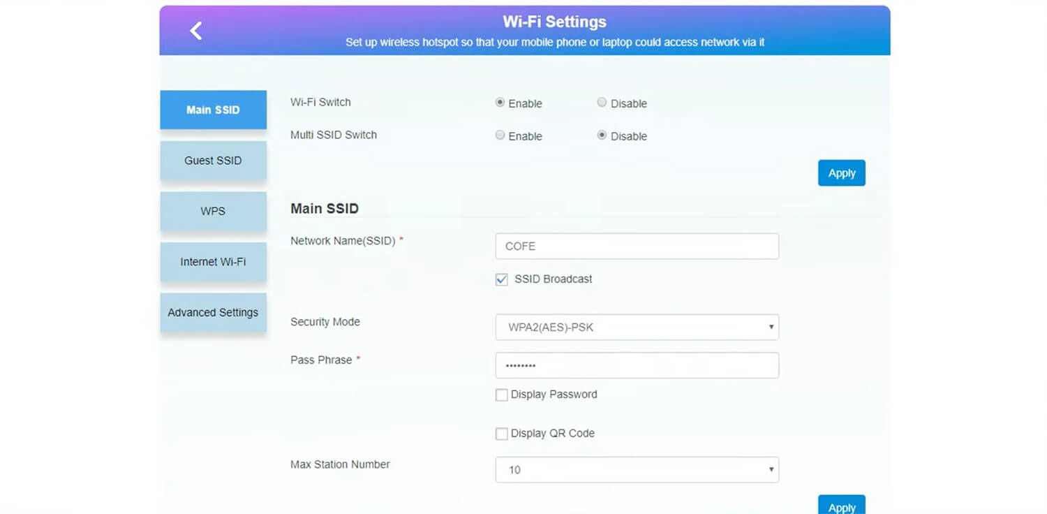Check the Display QR Code box

tap(501, 434)
